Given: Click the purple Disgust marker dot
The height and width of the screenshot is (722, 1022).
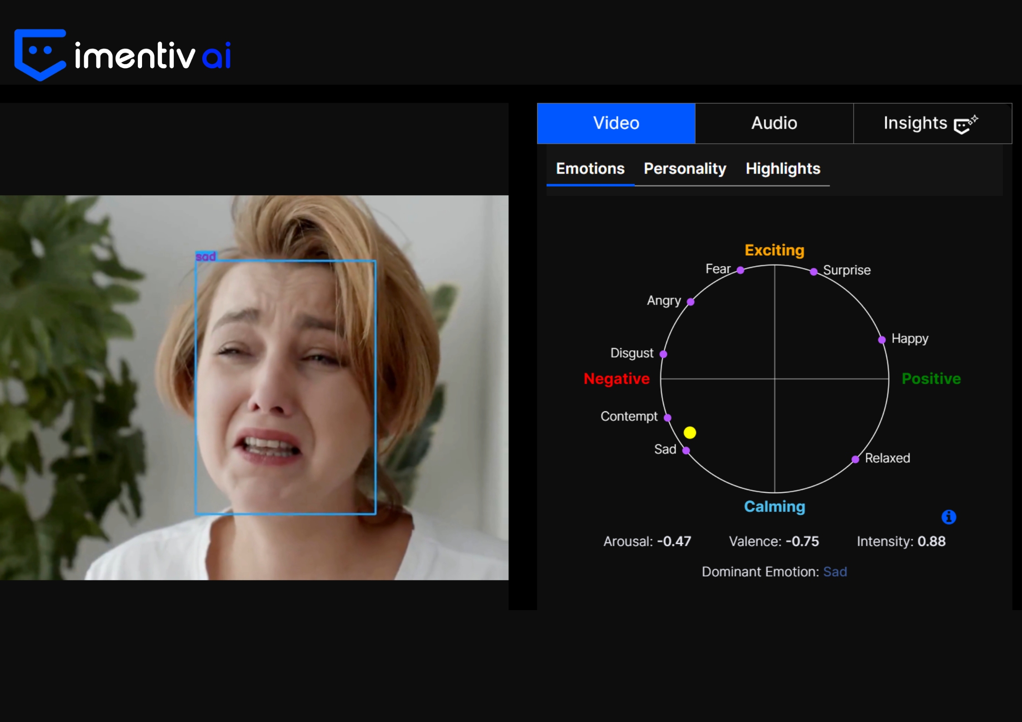Looking at the screenshot, I should coord(663,354).
